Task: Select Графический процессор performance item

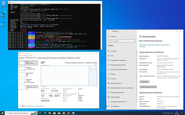Action: coord(28,88)
